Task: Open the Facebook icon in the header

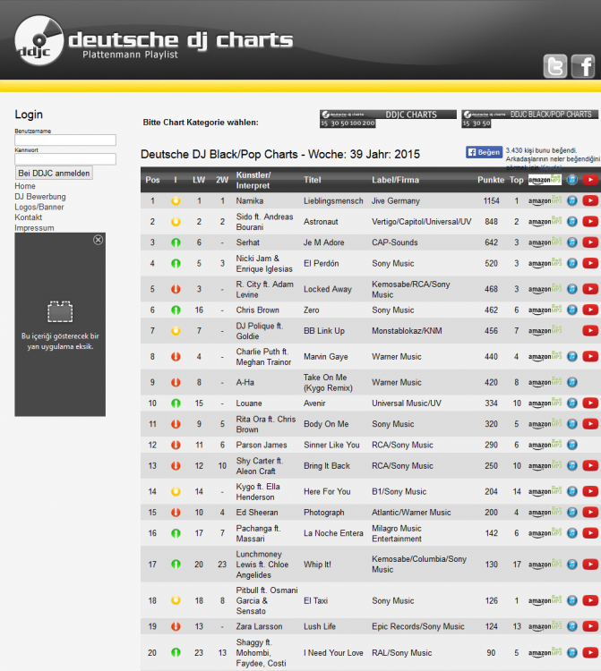Action: click(x=583, y=66)
